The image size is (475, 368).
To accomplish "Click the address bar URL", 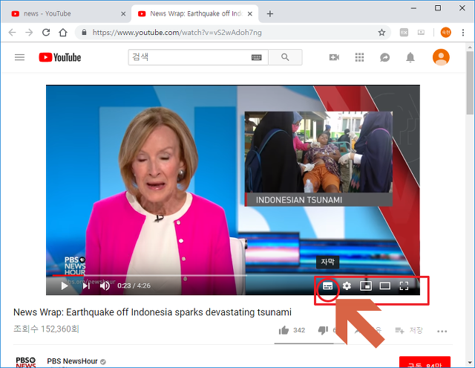I will tap(177, 33).
